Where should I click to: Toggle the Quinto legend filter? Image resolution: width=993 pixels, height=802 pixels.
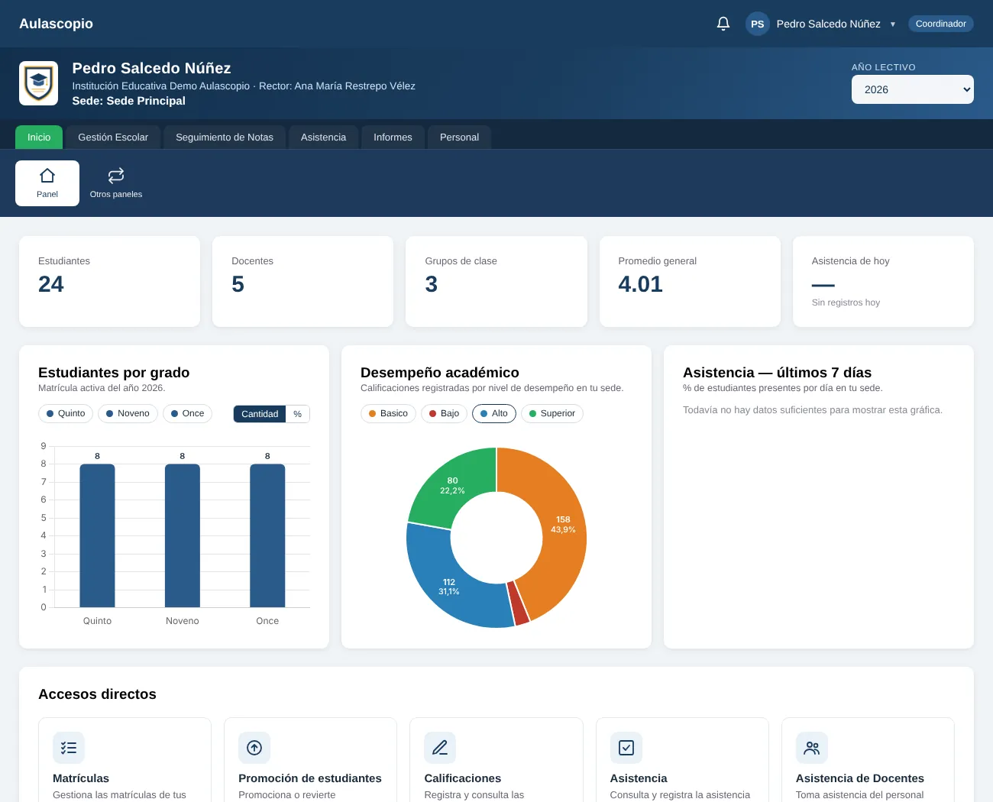pyautogui.click(x=66, y=413)
